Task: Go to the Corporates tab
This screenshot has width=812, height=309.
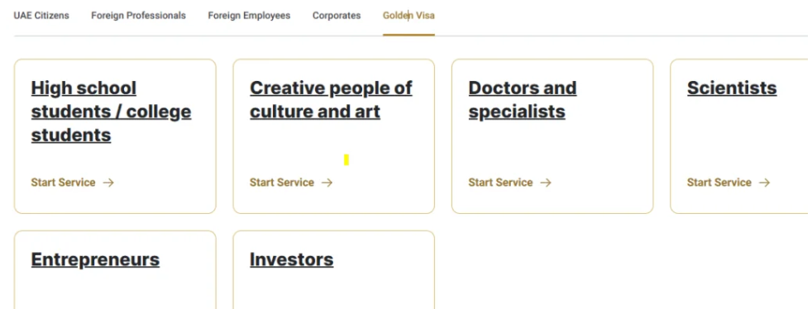Action: 337,16
